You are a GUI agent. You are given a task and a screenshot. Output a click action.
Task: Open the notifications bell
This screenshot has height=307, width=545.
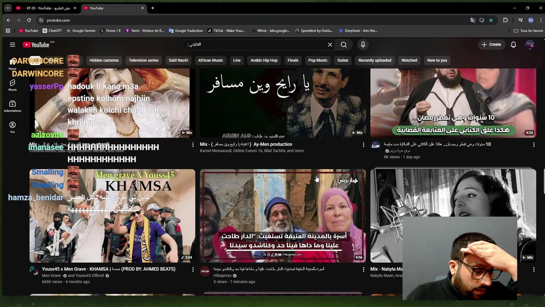tap(513, 44)
